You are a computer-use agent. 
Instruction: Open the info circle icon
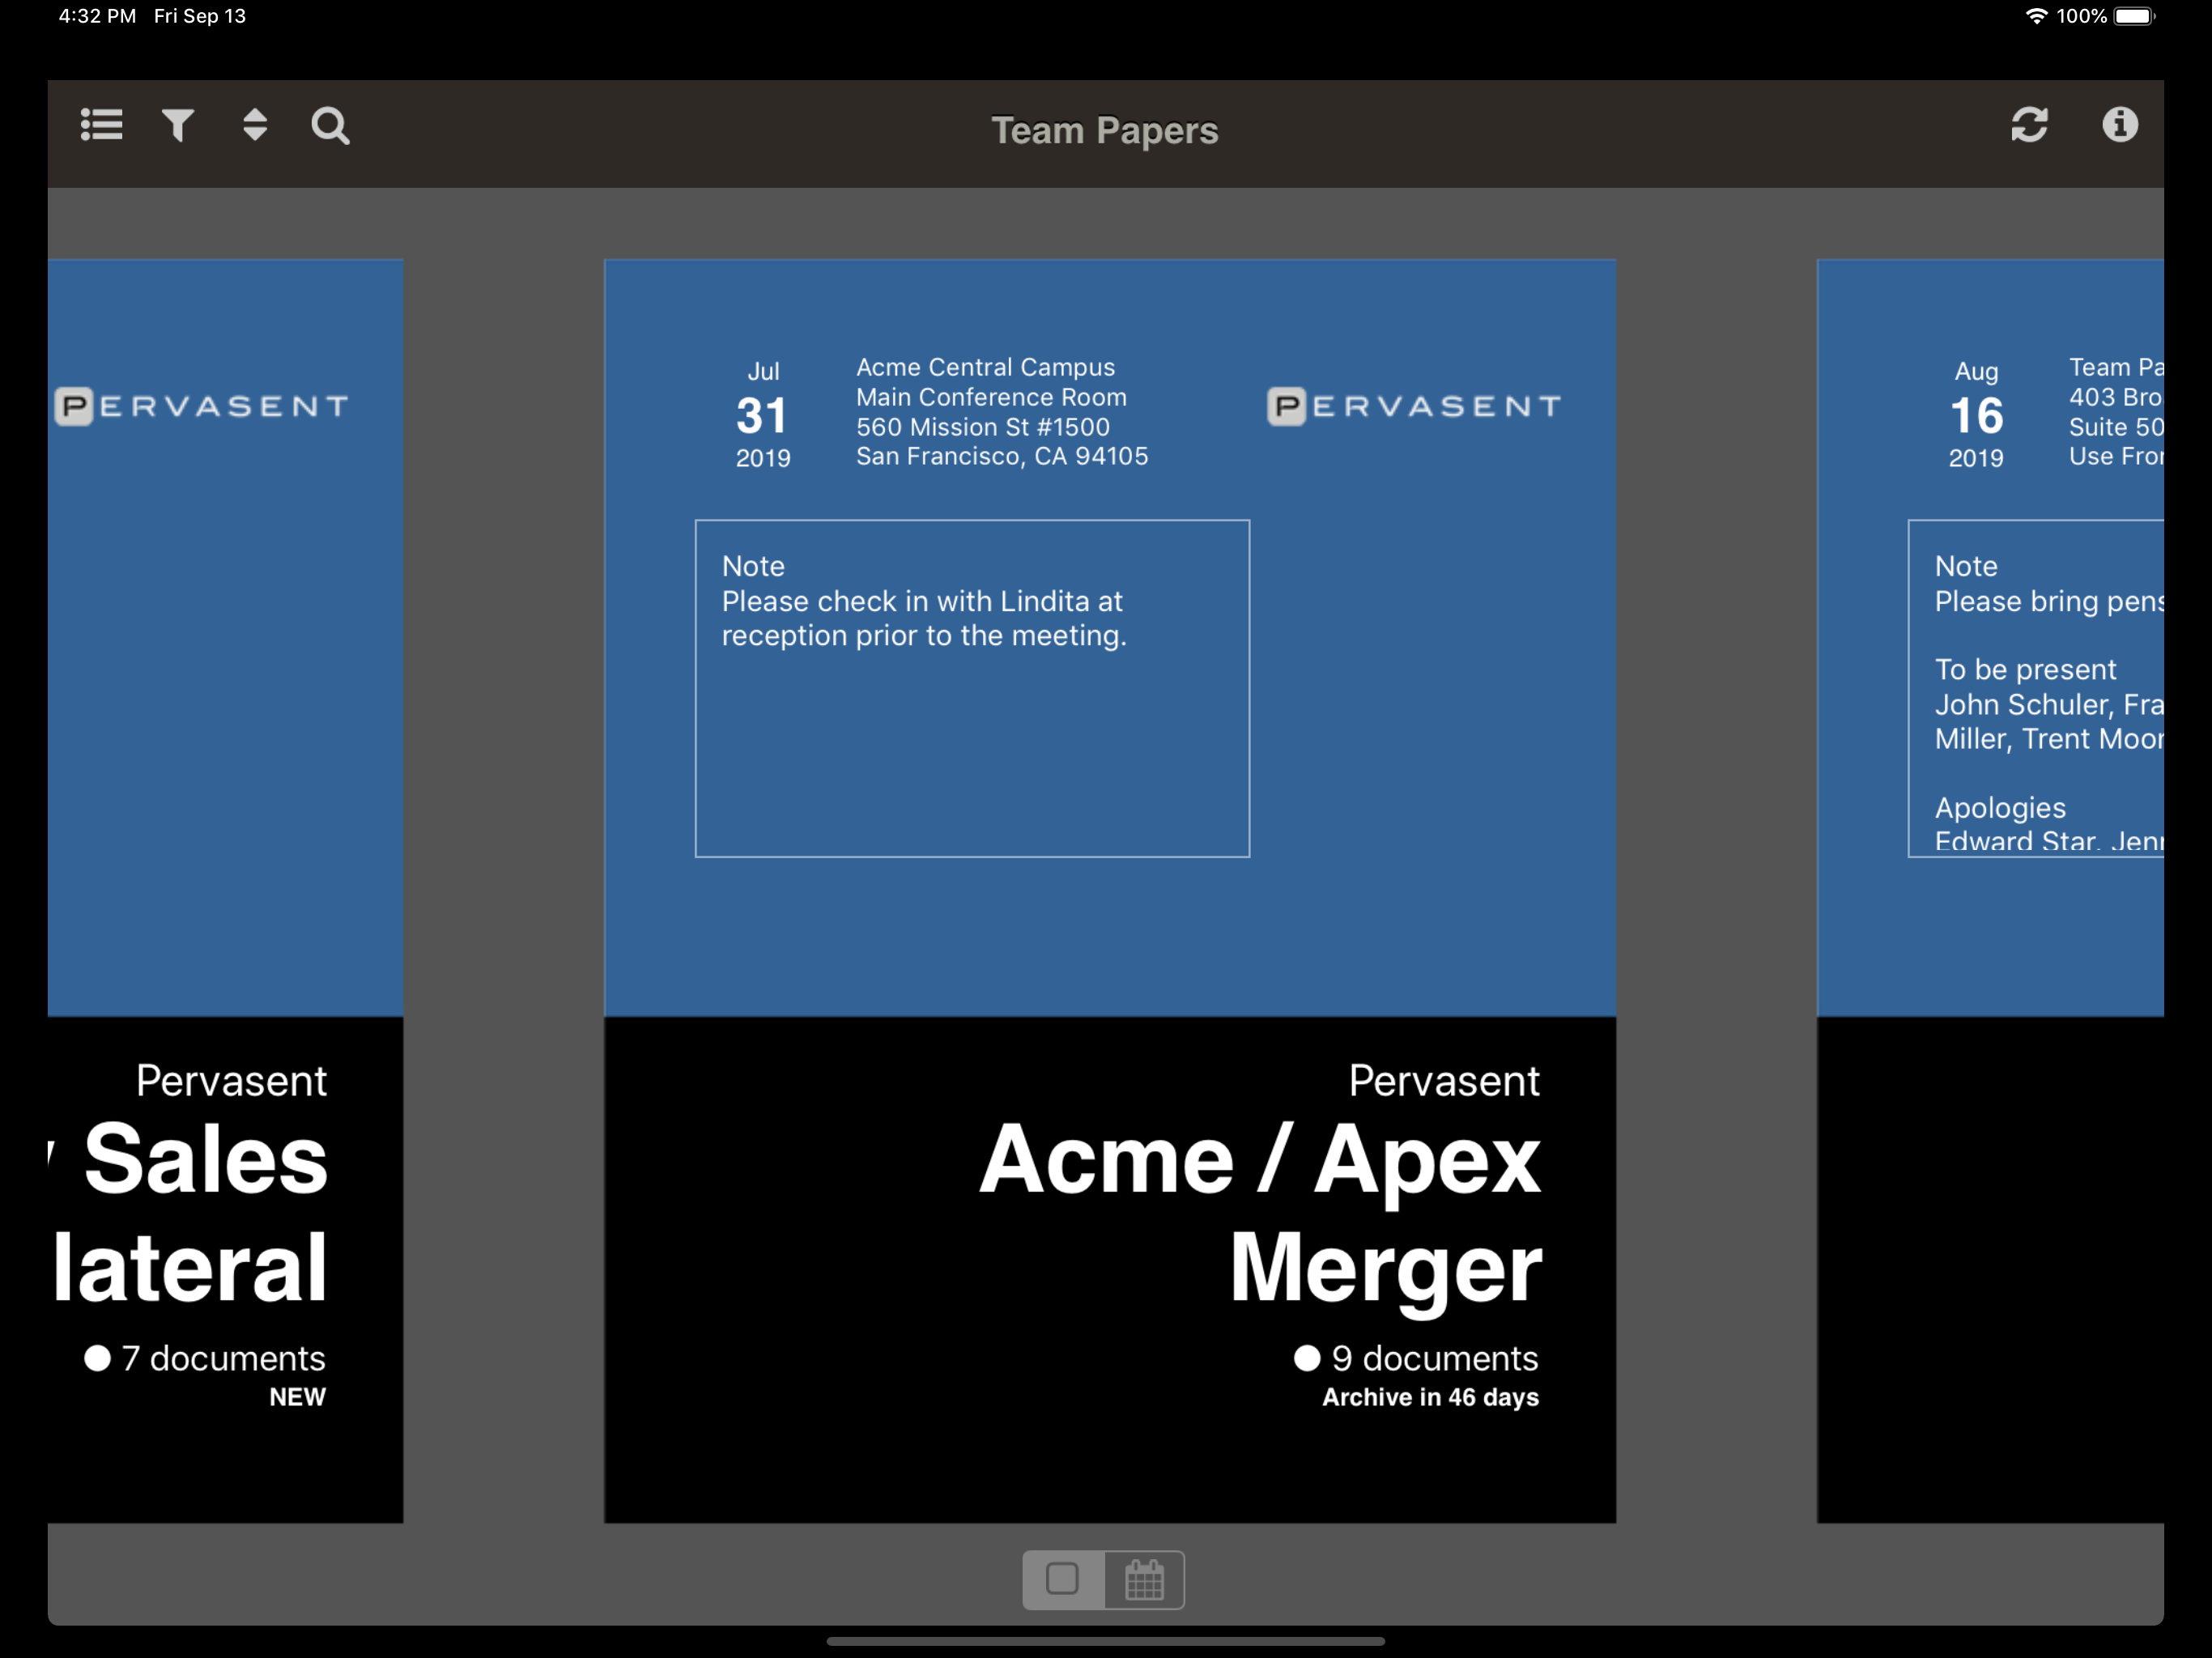(x=2119, y=125)
